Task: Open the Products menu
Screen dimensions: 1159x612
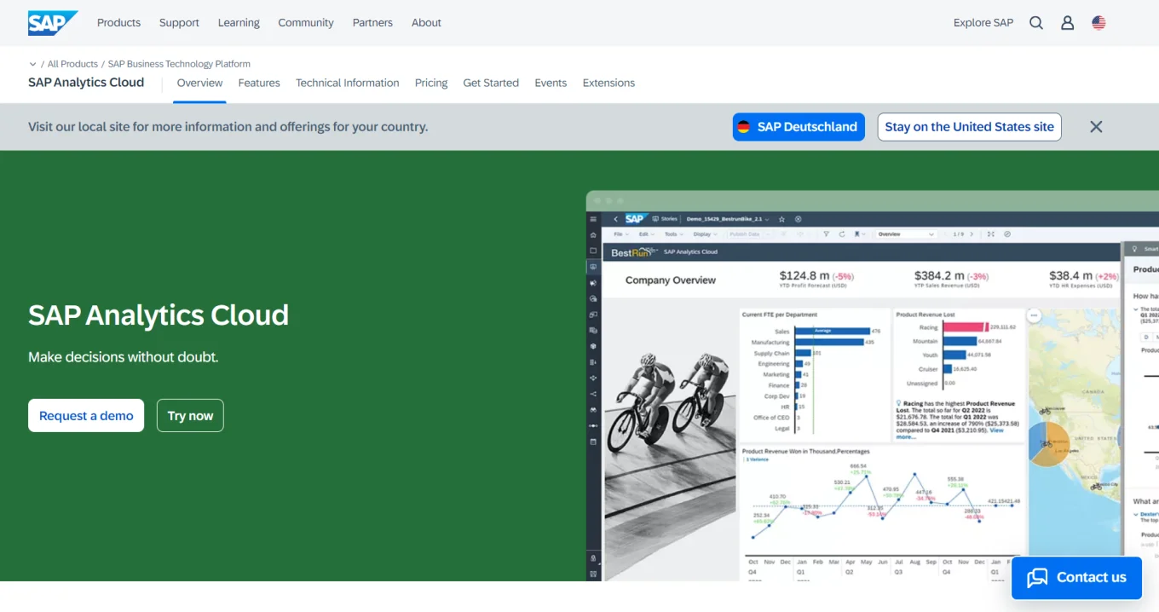Action: click(118, 22)
